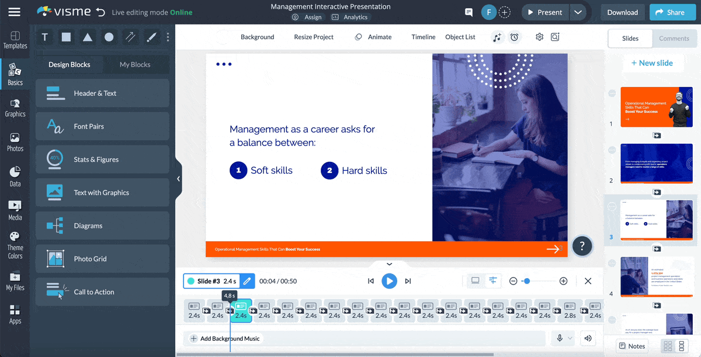Adjust the timeline zoom slider
701x357 pixels.
pyautogui.click(x=527, y=280)
